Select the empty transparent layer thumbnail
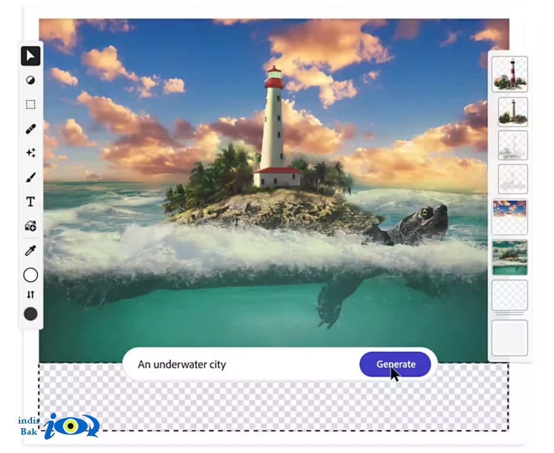The width and height of the screenshot is (554, 453). coord(510,295)
